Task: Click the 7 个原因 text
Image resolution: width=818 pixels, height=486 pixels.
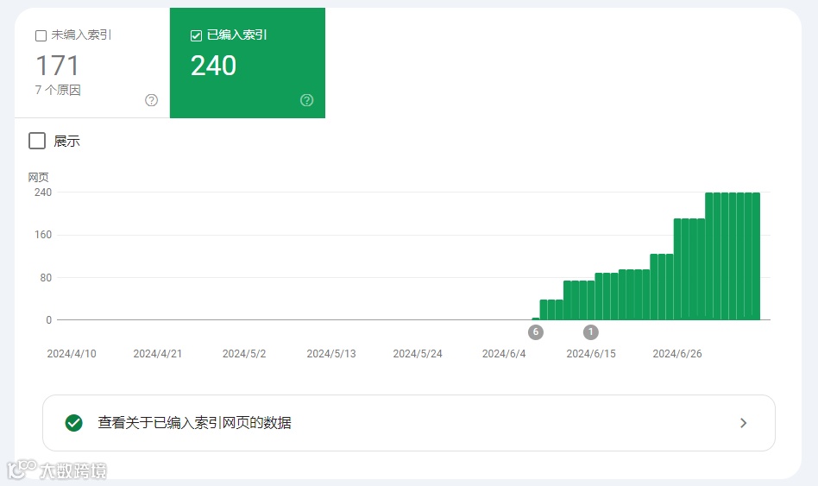Action: [58, 90]
